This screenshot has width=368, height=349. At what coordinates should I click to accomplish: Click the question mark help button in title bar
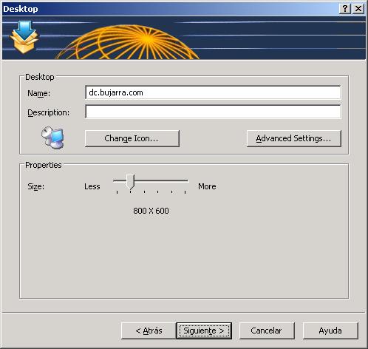[x=345, y=9]
